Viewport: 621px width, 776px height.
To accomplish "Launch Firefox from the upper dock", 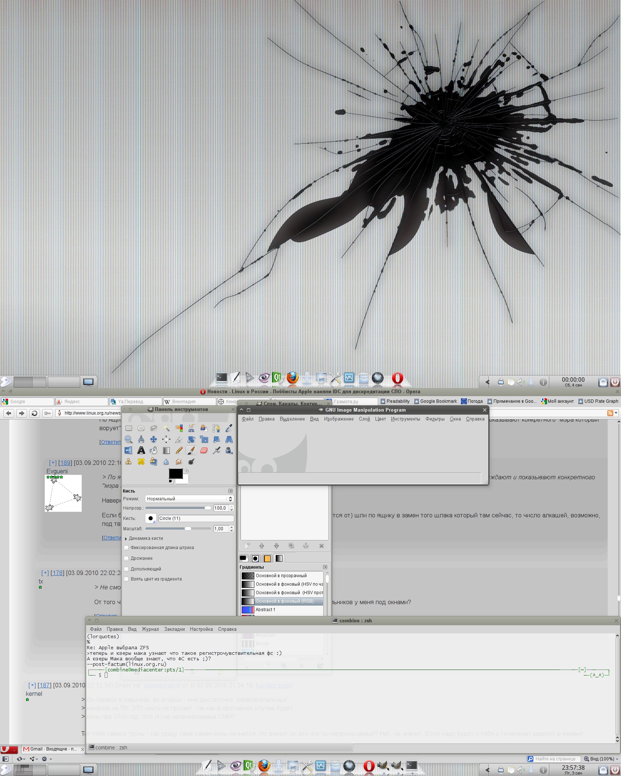I will click(292, 378).
